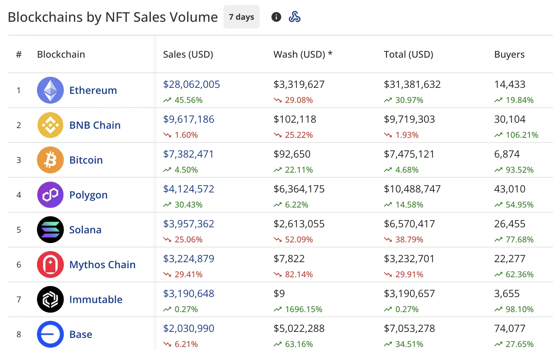Sort table by Buyers column header
This screenshot has height=350, width=553.
(509, 54)
